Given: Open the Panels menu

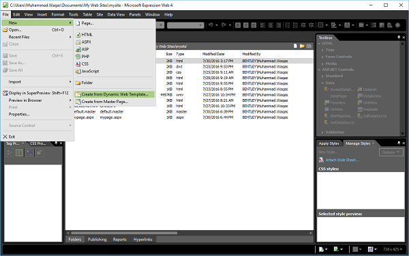Looking at the screenshot, I should point(135,14).
